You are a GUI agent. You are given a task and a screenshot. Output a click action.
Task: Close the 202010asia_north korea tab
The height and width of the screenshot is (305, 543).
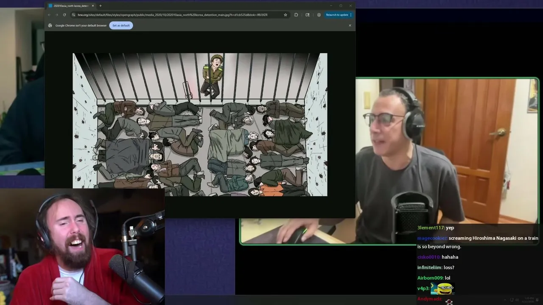[93, 6]
